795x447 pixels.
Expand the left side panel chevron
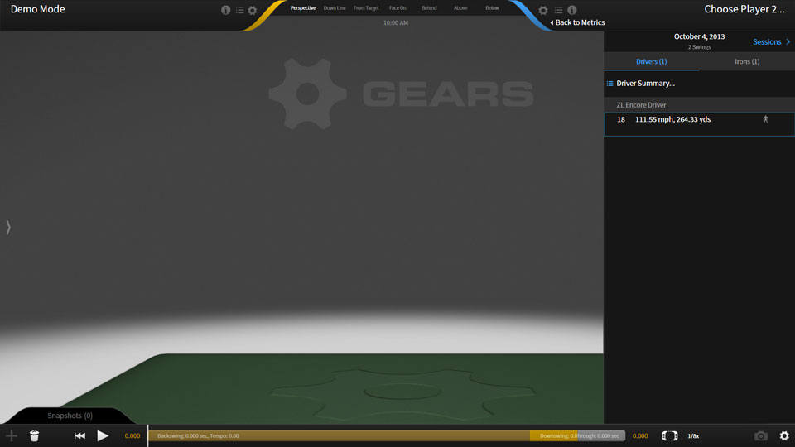coord(8,228)
